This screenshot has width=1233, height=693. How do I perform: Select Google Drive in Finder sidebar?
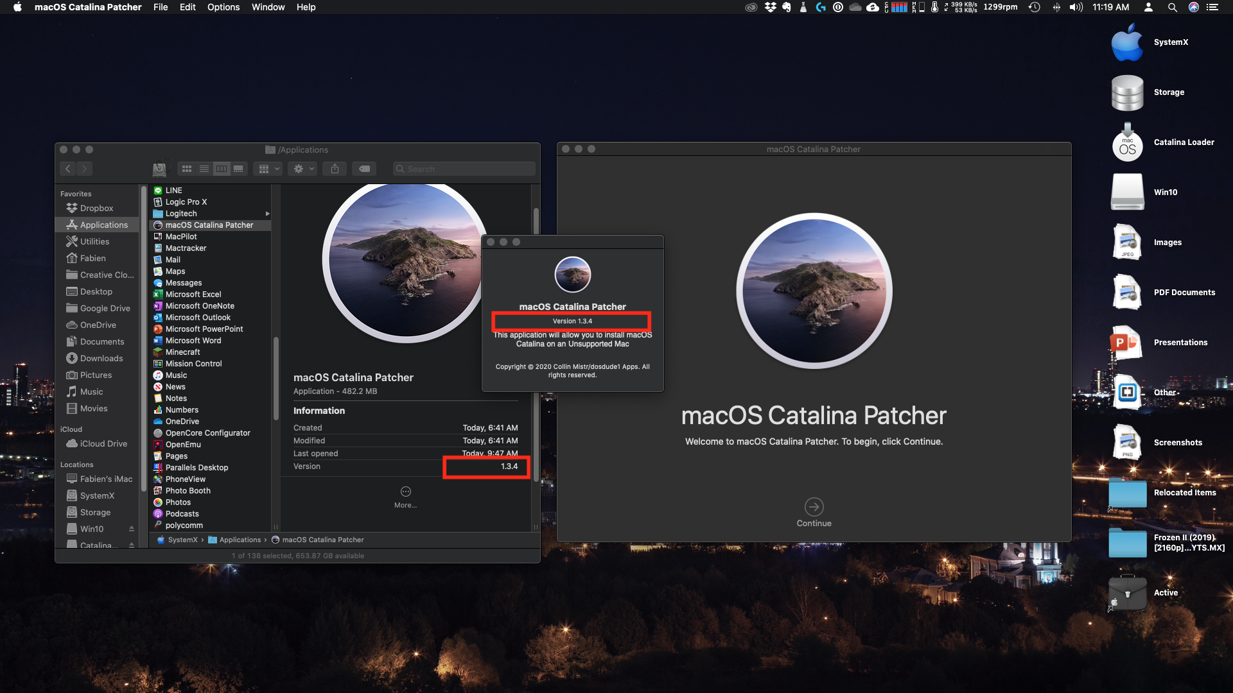[x=97, y=308]
